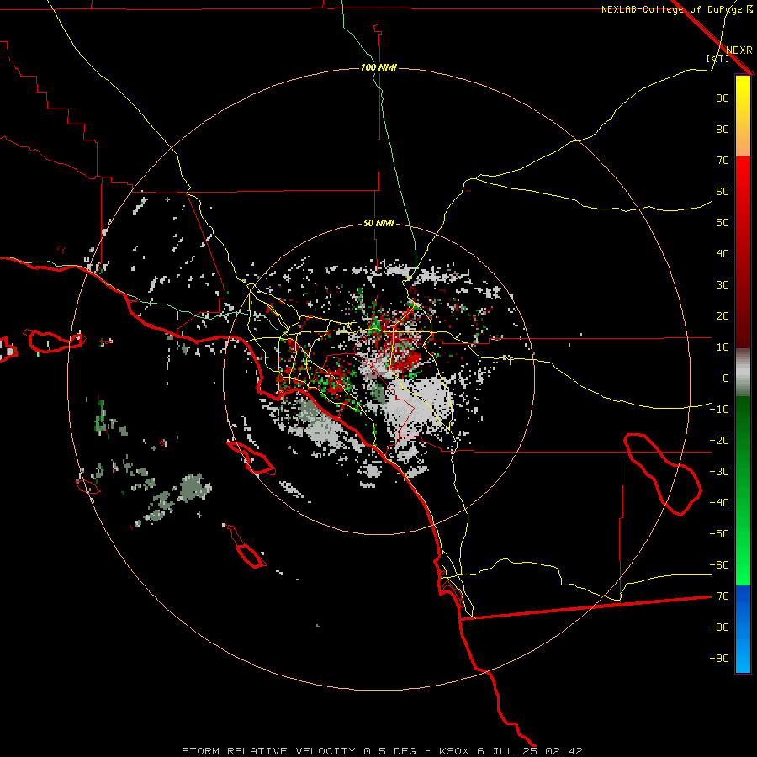Click the -50 value on velocity scale
The width and height of the screenshot is (757, 757).
(x=719, y=533)
